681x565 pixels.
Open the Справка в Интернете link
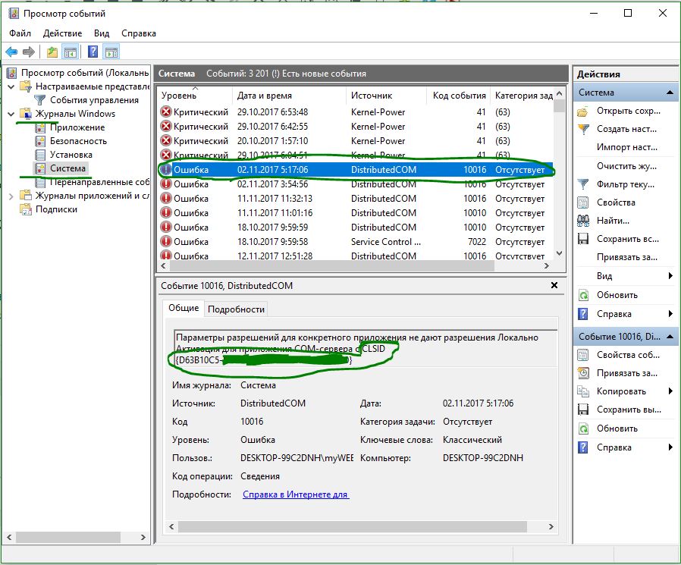295,494
